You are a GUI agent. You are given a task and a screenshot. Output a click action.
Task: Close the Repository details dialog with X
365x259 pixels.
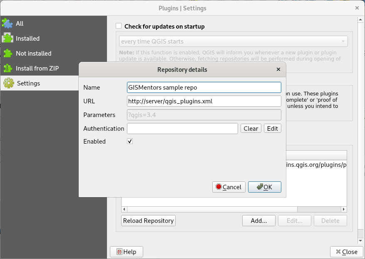[x=278, y=69]
